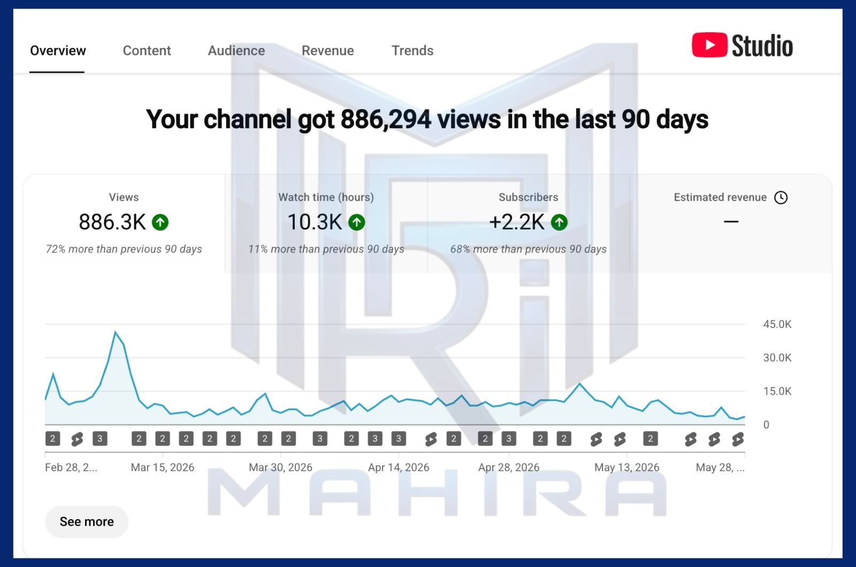Open the "3" marker directly above Apr 28, 2026
The height and width of the screenshot is (567, 856).
pos(509,439)
